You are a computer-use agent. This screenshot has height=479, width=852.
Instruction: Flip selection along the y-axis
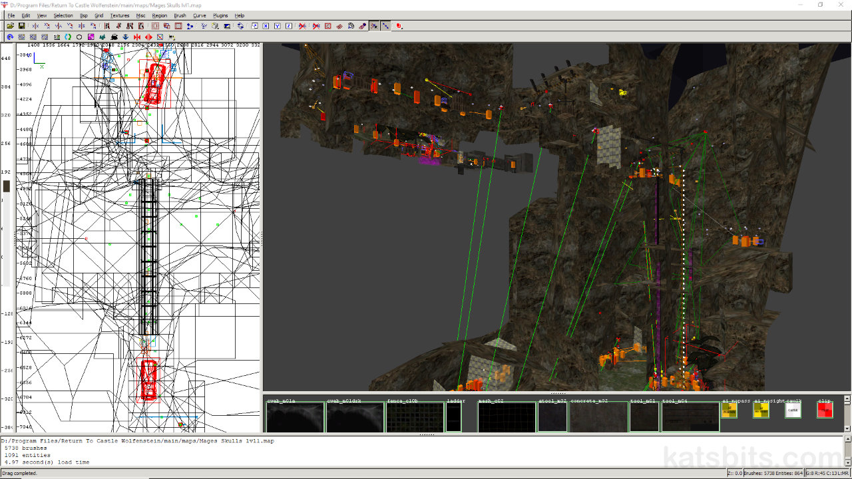point(59,26)
